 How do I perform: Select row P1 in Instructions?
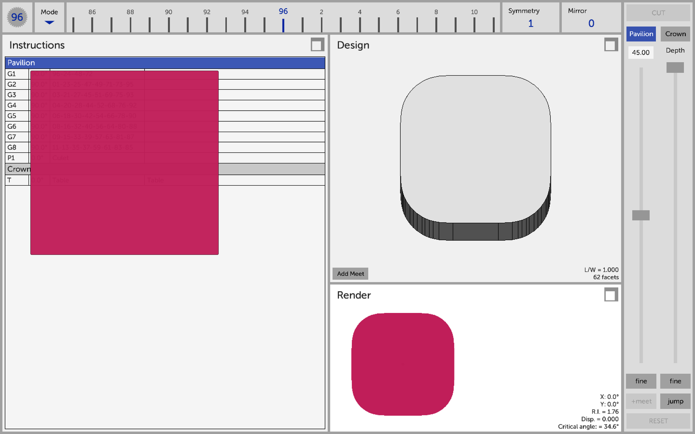pos(165,158)
